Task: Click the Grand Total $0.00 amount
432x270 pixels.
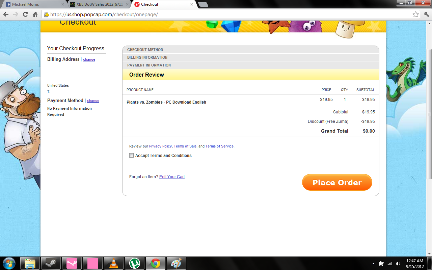Action: tap(369, 131)
